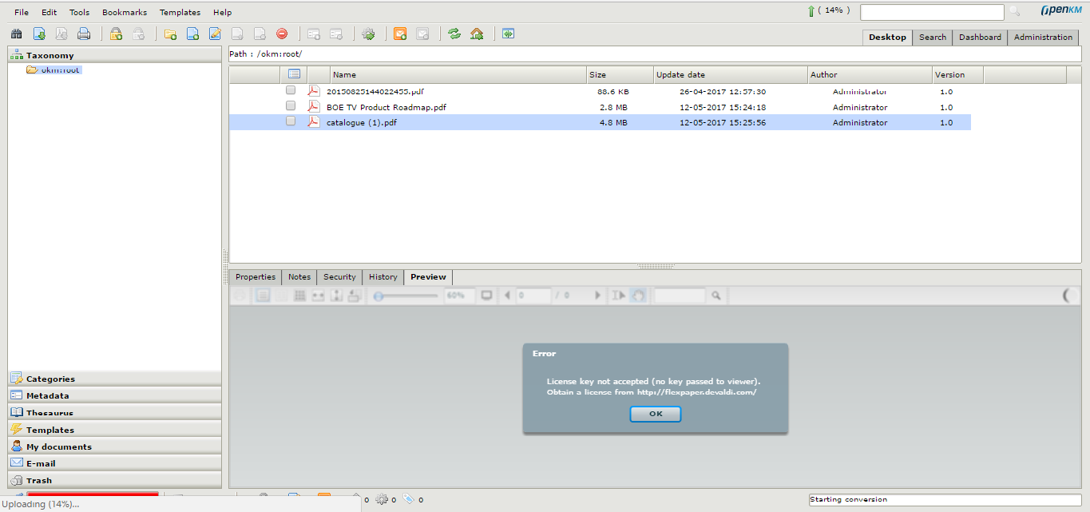1090x512 pixels.
Task: Click the binoculars find icon in toolbar
Action: click(x=16, y=34)
